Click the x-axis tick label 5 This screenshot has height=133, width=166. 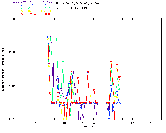tap(16, 123)
